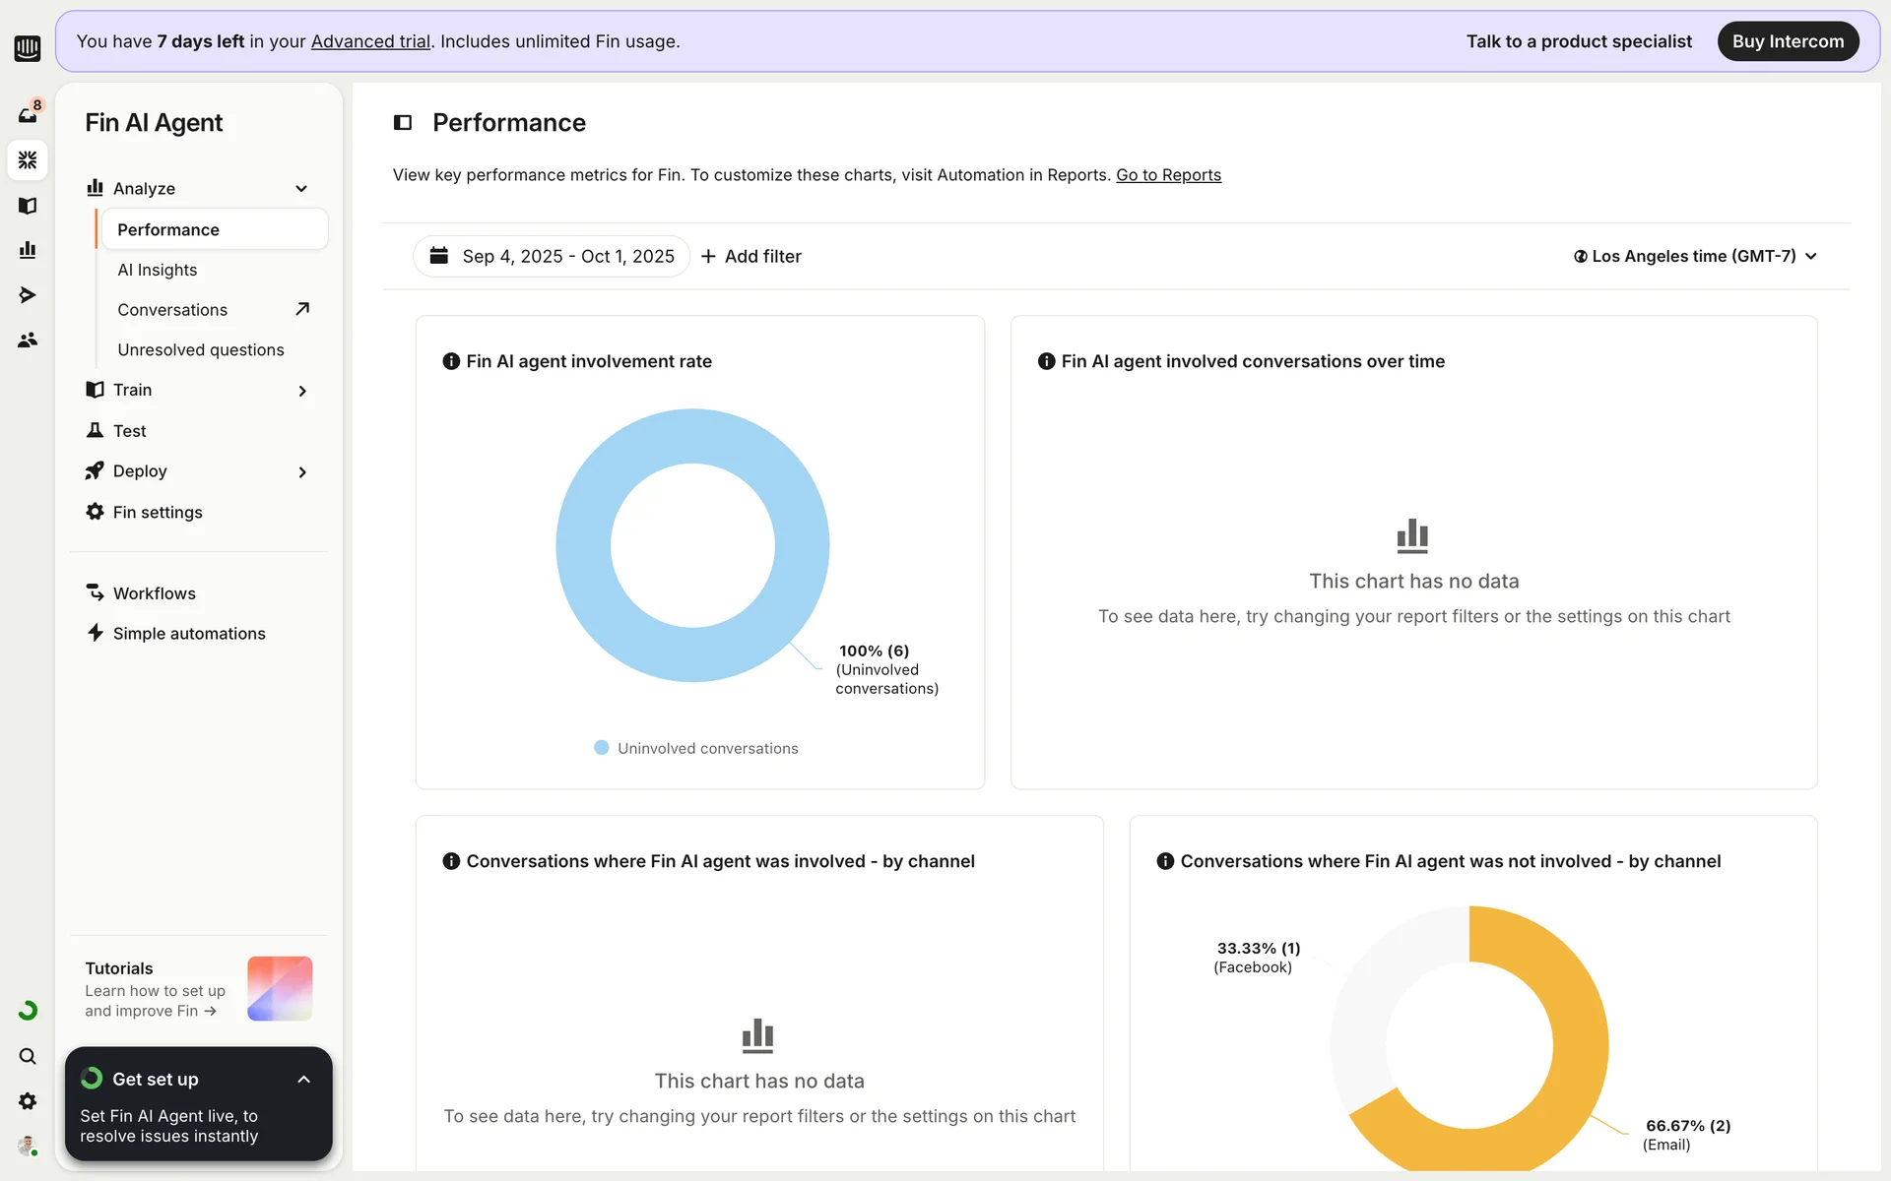Select AI Insights in sidebar
The width and height of the screenshot is (1891, 1181).
(158, 270)
